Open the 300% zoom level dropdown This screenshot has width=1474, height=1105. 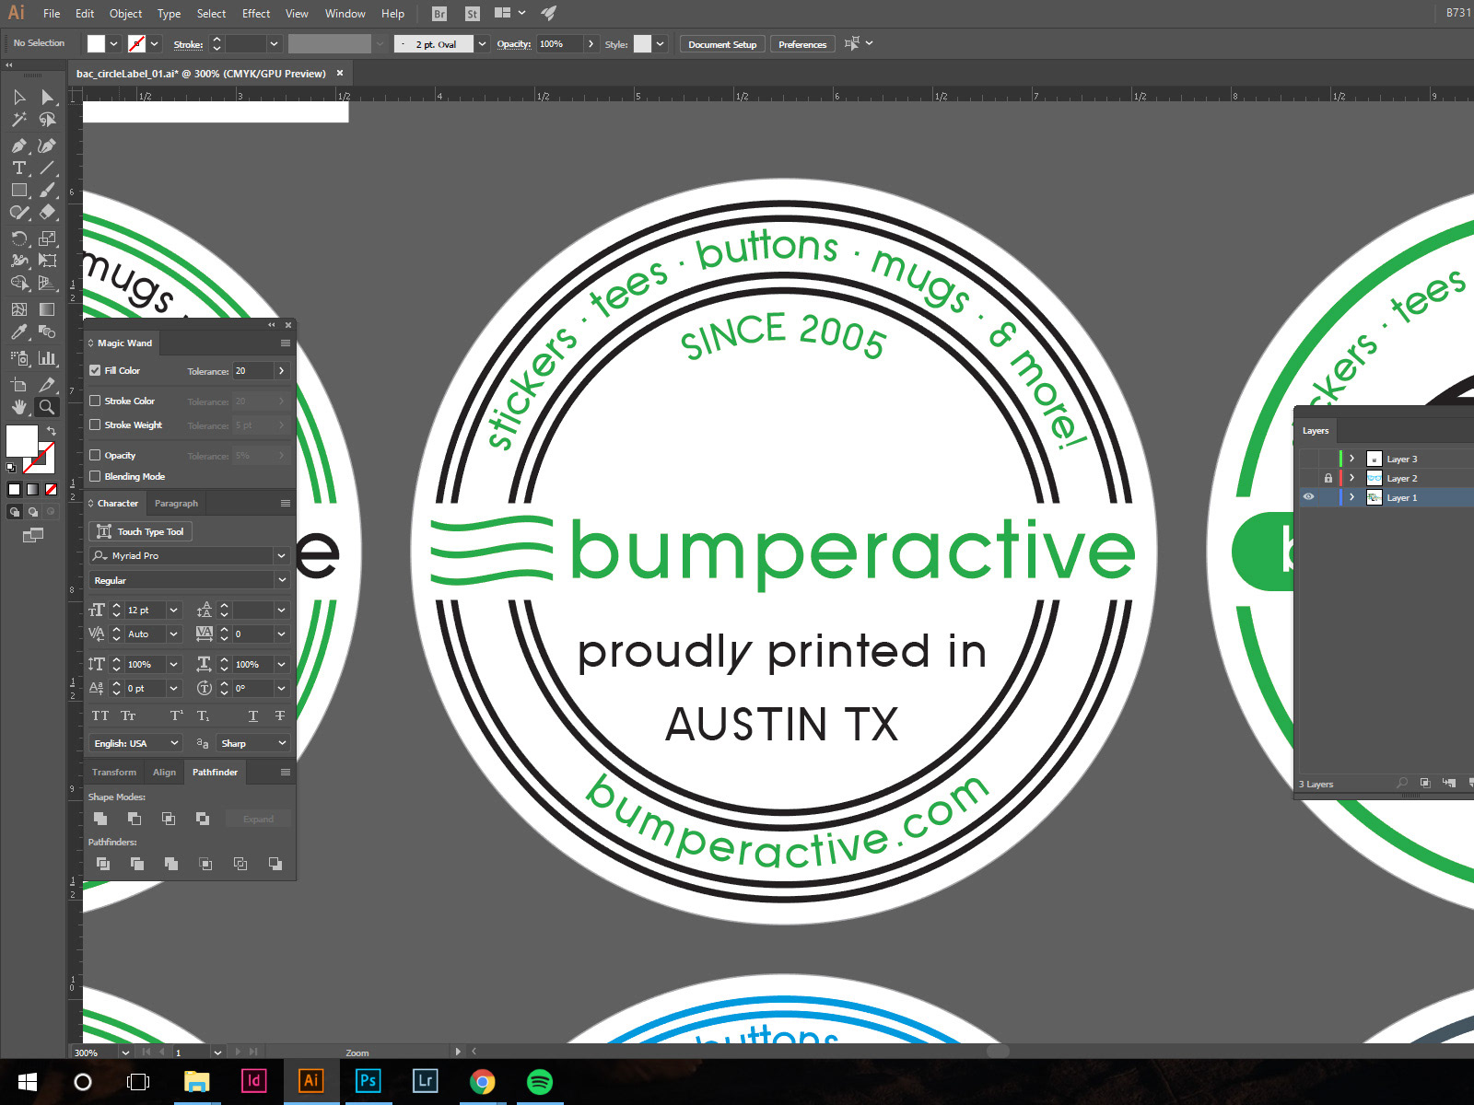click(x=126, y=1052)
